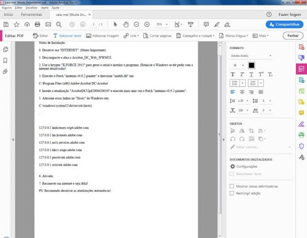Switch to the Início tab
This screenshot has width=307, height=238.
tap(8, 14)
